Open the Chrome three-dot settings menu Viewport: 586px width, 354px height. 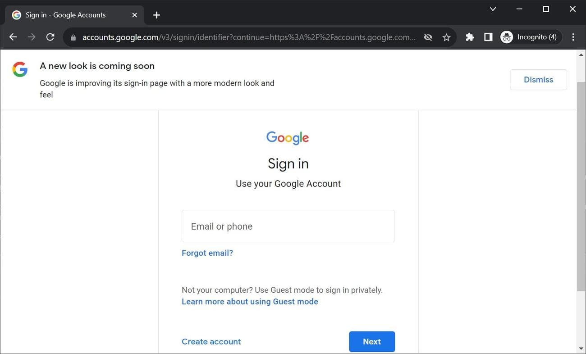(x=573, y=37)
